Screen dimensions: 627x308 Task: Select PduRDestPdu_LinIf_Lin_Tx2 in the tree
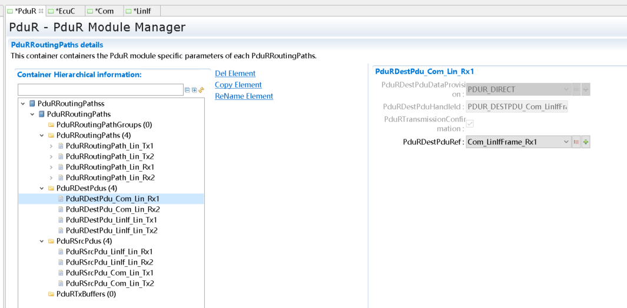111,230
